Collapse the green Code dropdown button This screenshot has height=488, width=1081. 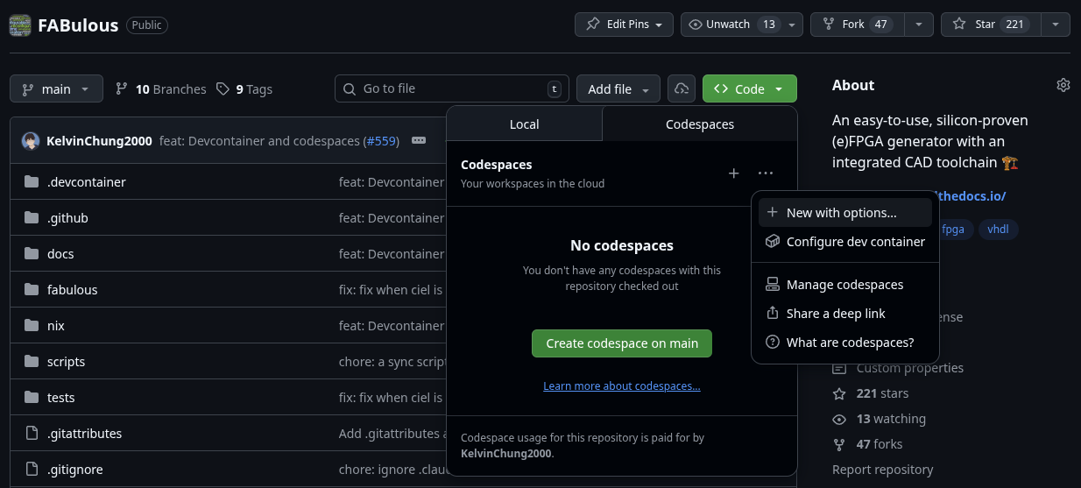pyautogui.click(x=750, y=88)
